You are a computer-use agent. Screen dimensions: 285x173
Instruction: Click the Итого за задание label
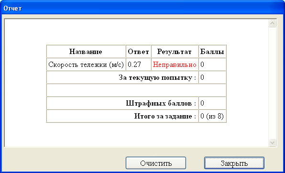(165, 116)
